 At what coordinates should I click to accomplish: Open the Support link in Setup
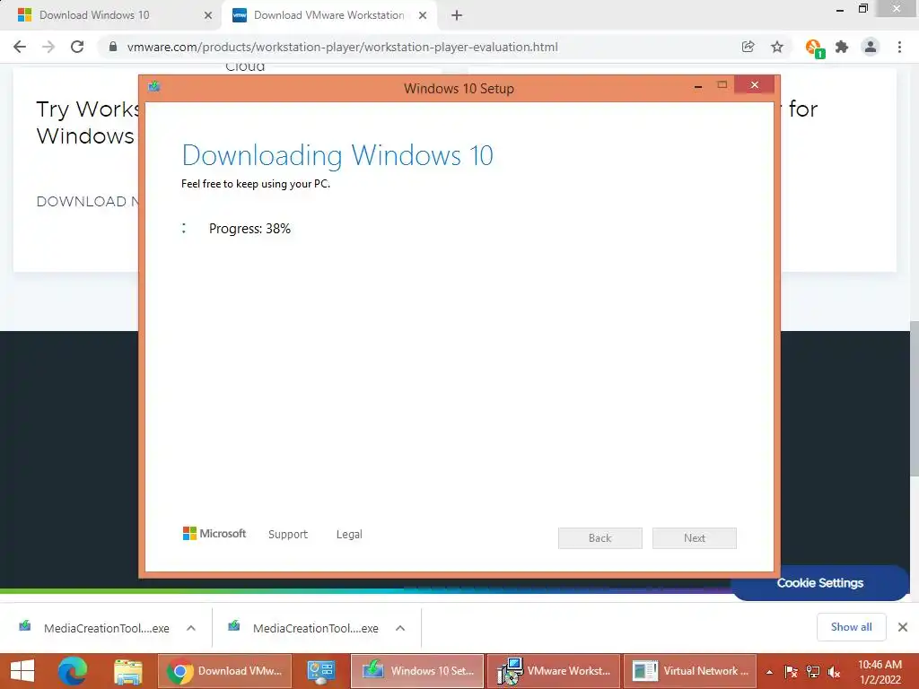point(288,535)
